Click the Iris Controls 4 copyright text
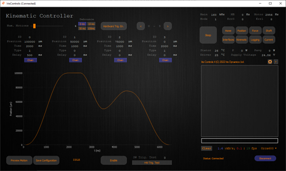Image resolution: width=286 pixels, height=171 pixels. [223, 62]
